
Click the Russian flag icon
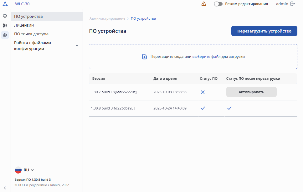pos(18,170)
